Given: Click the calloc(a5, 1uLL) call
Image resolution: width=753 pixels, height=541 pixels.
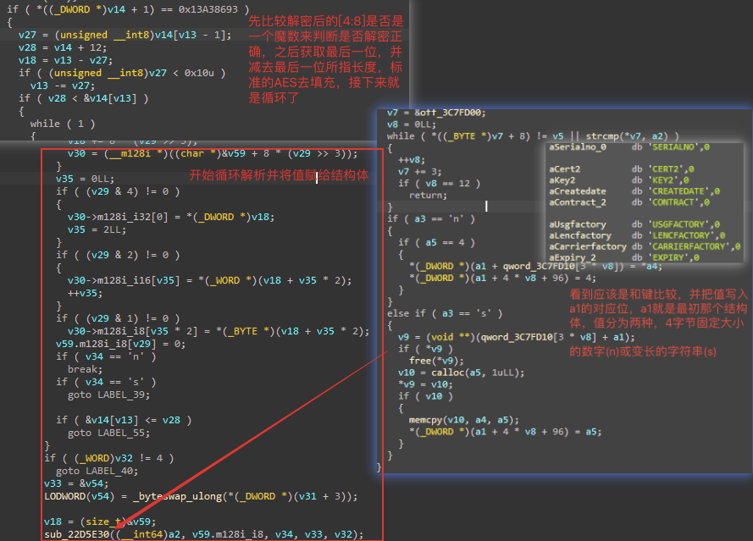Looking at the screenshot, I should 477,373.
